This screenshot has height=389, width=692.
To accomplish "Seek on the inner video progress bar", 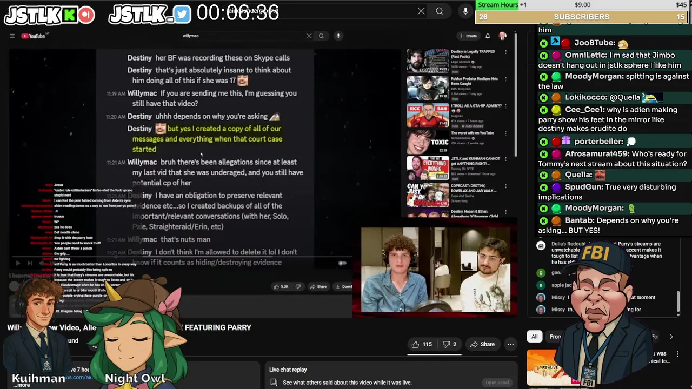I will pyautogui.click(x=181, y=257).
